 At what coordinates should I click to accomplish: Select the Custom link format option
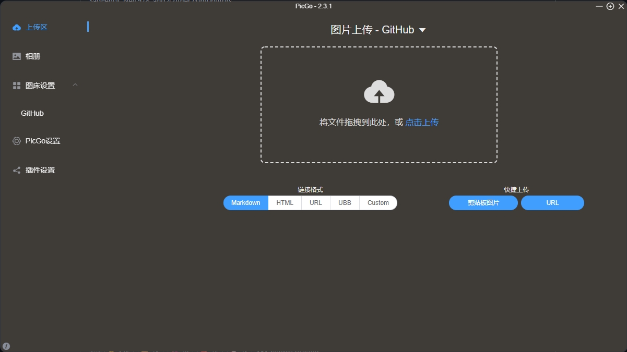(378, 203)
